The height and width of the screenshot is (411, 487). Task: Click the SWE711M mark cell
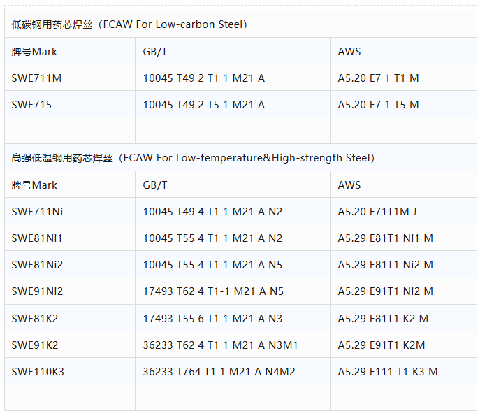(36, 78)
